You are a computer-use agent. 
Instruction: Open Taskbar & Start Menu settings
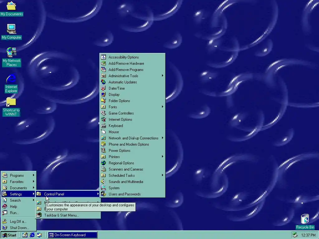tap(68, 215)
